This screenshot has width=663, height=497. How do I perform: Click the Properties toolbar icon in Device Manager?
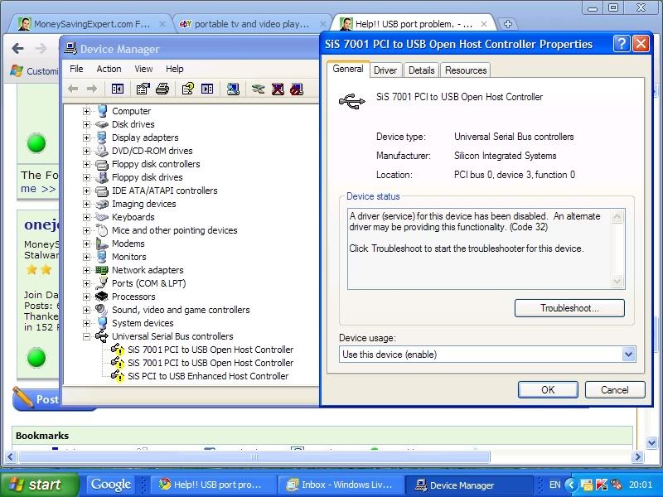[143, 89]
